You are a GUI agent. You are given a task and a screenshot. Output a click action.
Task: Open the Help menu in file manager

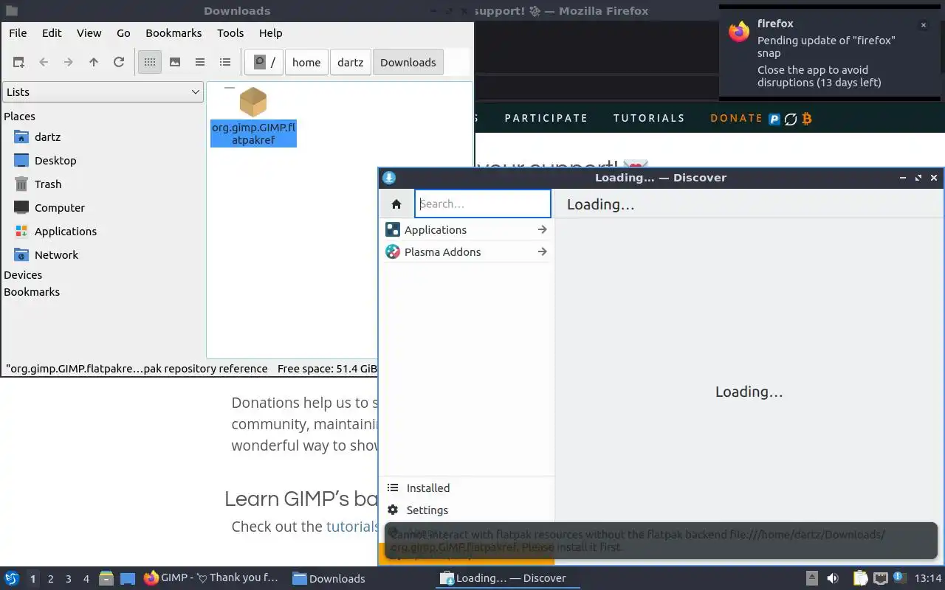pyautogui.click(x=271, y=33)
